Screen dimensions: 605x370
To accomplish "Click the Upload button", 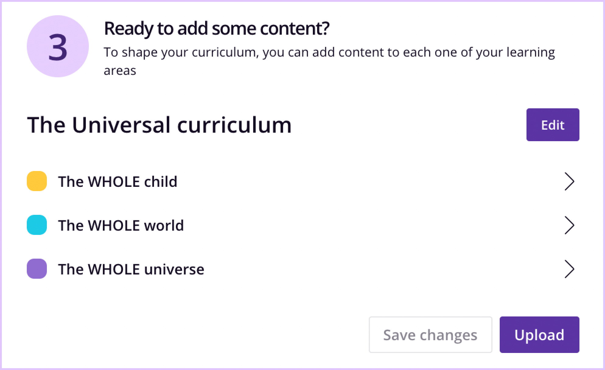I will pyautogui.click(x=539, y=335).
